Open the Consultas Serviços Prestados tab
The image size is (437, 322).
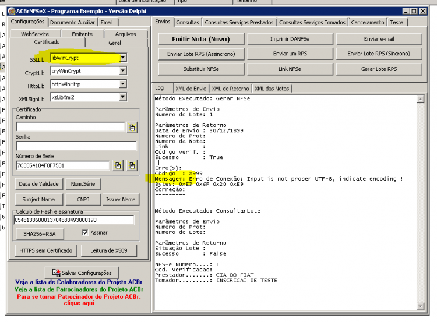coord(239,23)
